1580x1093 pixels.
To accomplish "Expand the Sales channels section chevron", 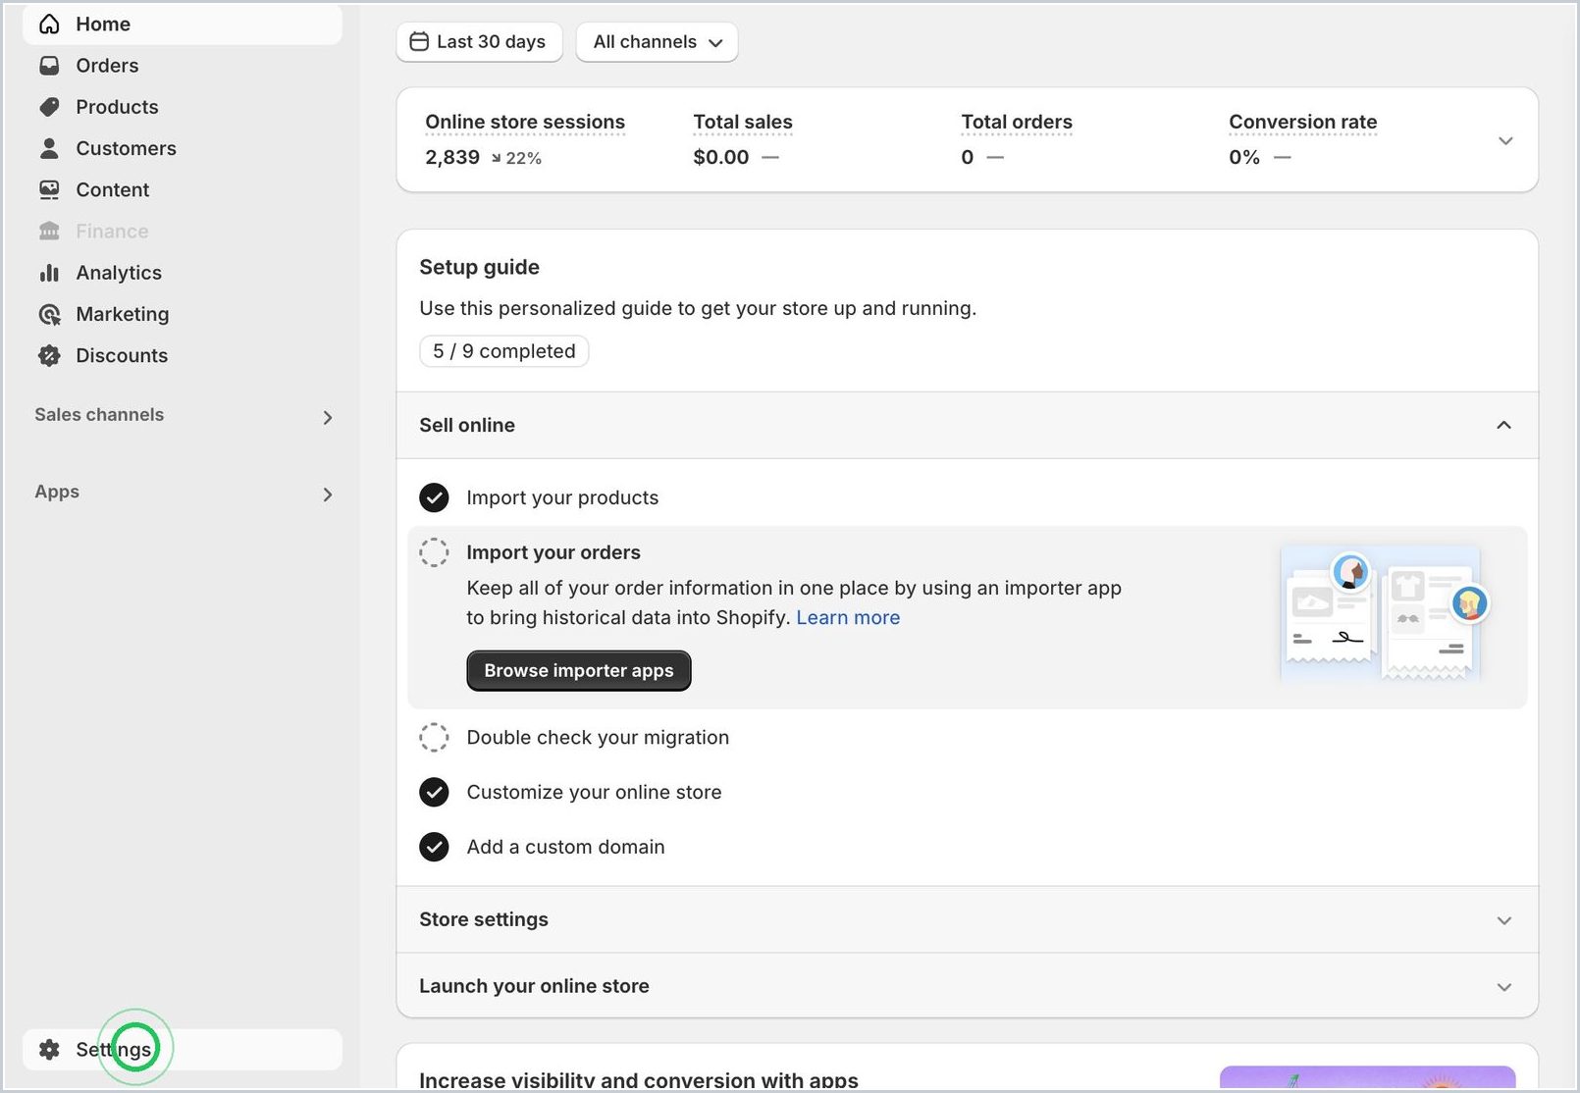I will pos(328,418).
